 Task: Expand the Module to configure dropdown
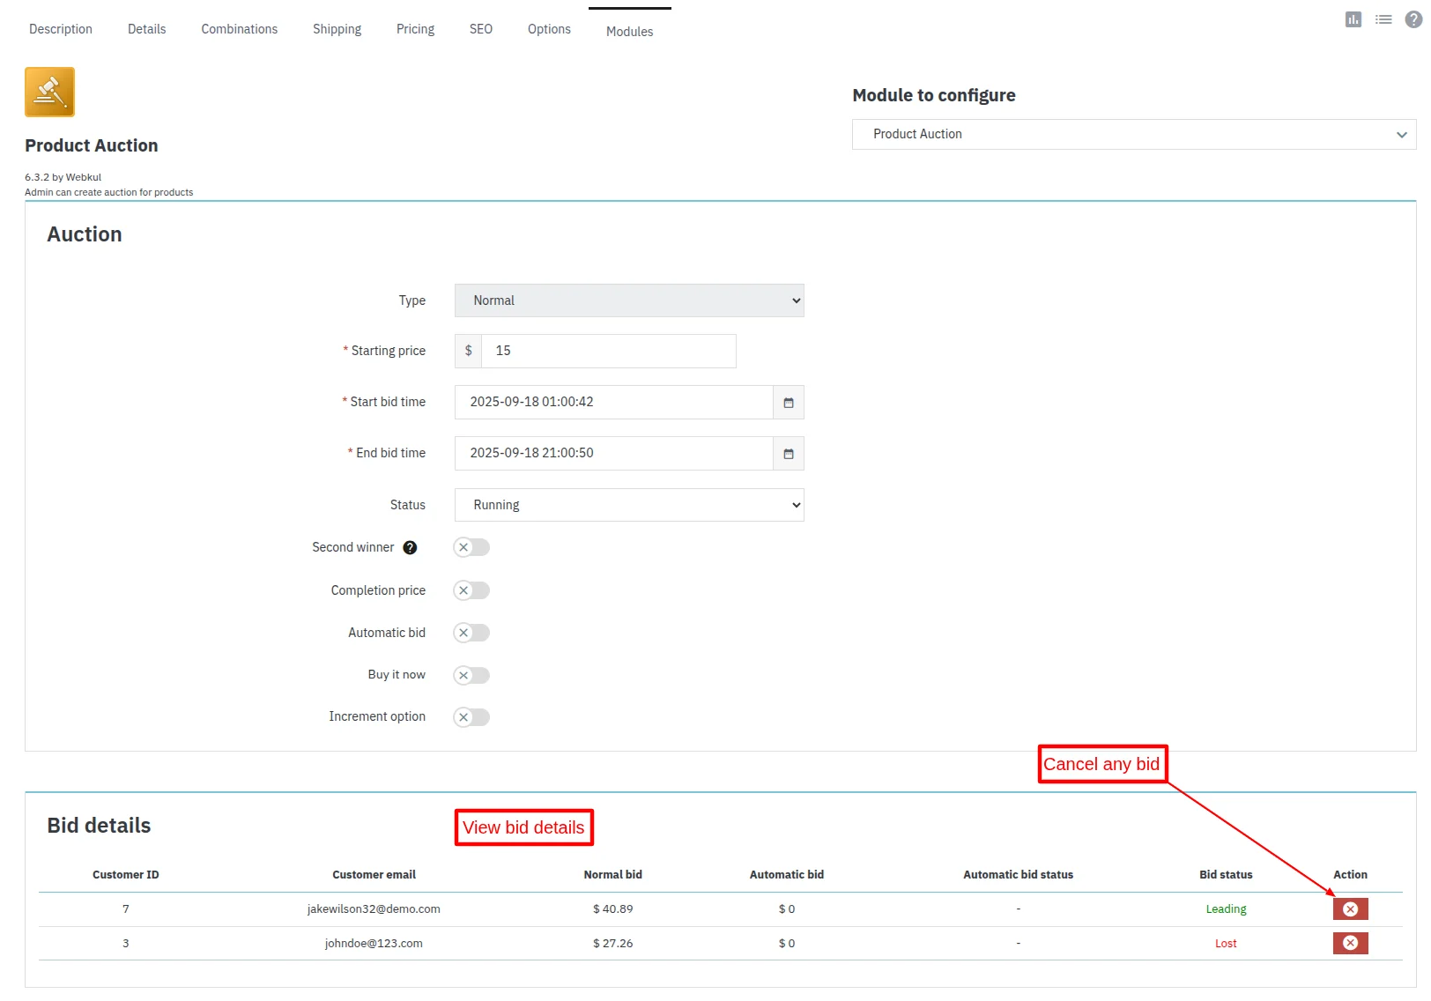(1132, 134)
